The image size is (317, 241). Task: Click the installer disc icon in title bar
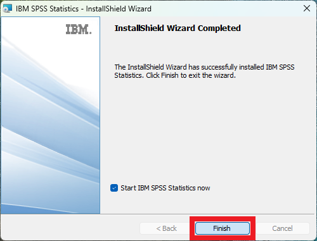tap(8, 9)
